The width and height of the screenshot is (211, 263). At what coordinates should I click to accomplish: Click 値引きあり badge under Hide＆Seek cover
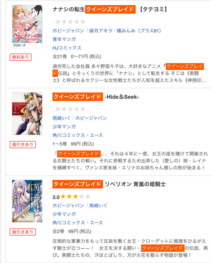23,144
